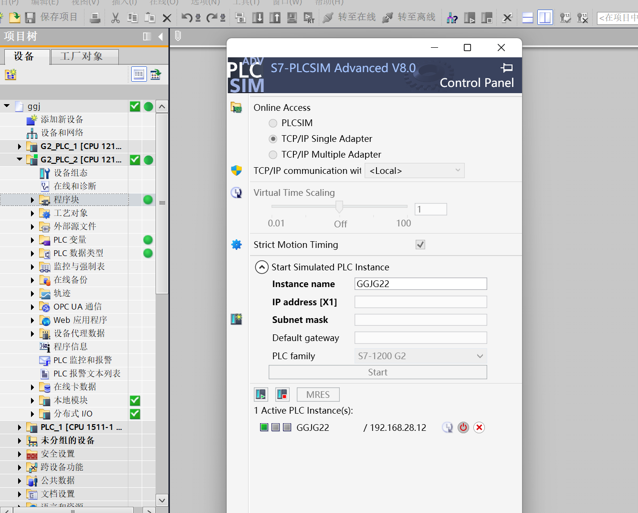Click the pin icon in Control Panel header
This screenshot has height=513, width=638.
pyautogui.click(x=507, y=68)
